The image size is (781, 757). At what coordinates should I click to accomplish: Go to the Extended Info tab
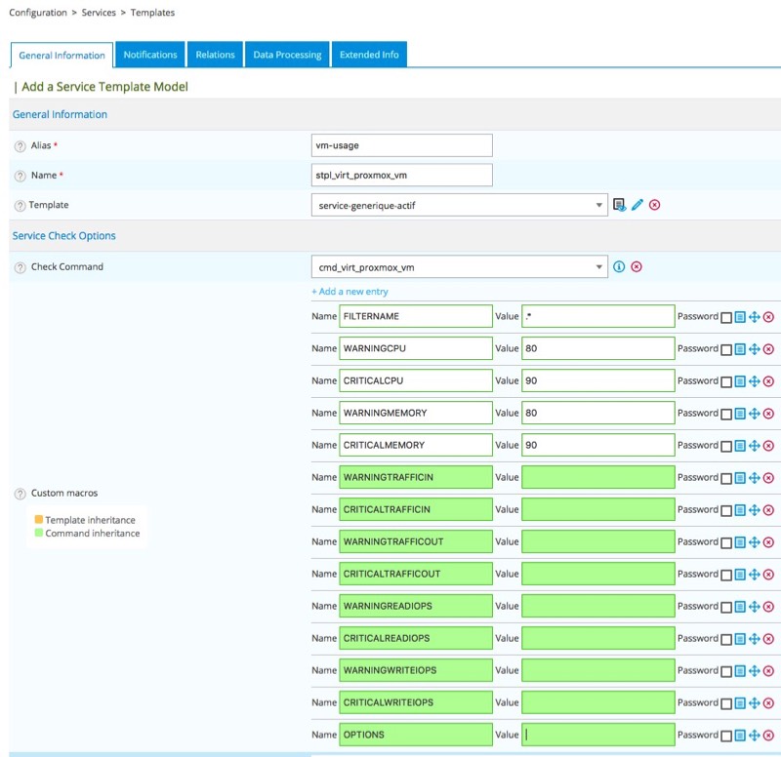pos(369,55)
